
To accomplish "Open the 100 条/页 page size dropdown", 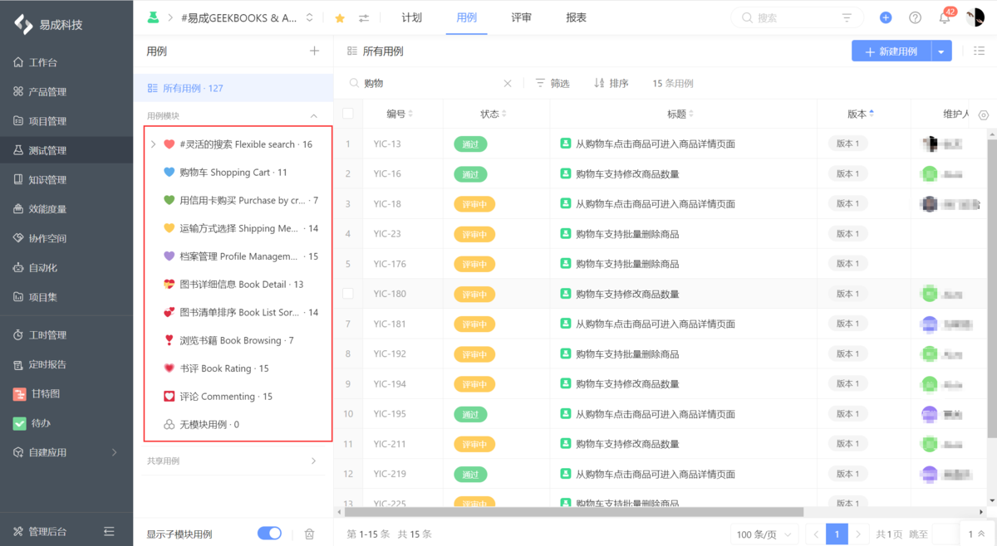I will click(x=764, y=534).
